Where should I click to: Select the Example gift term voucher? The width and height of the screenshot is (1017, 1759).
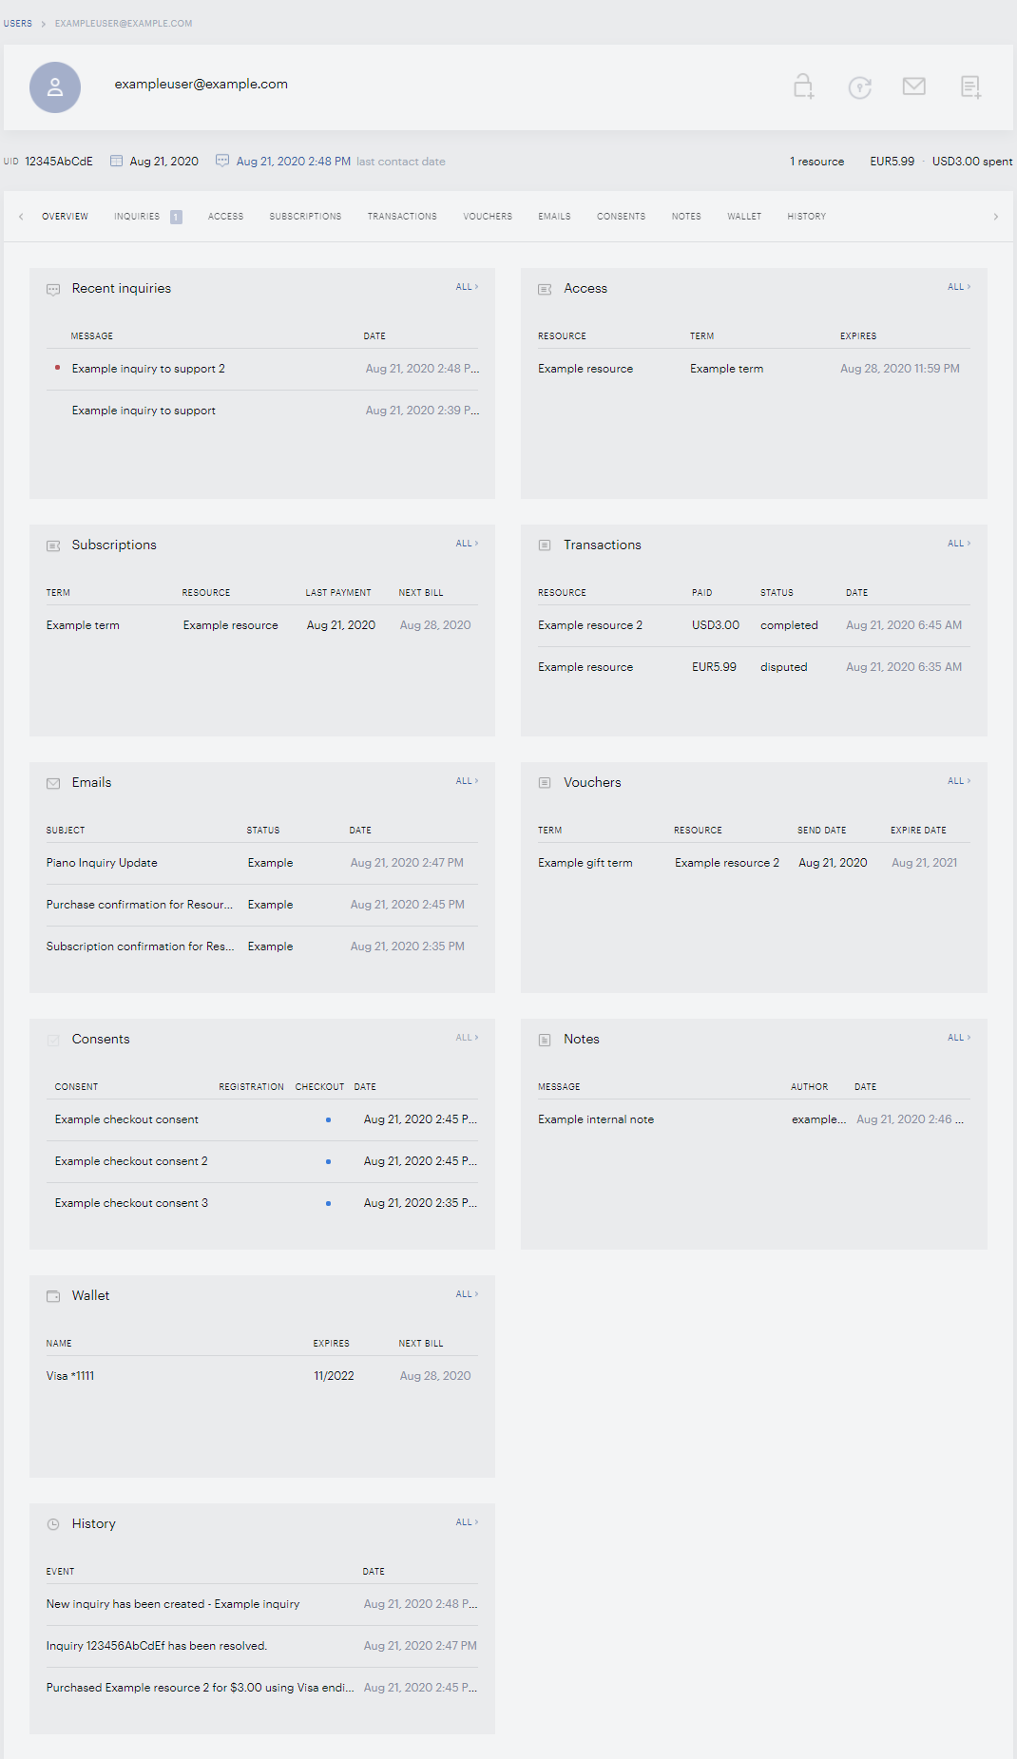pyautogui.click(x=585, y=863)
